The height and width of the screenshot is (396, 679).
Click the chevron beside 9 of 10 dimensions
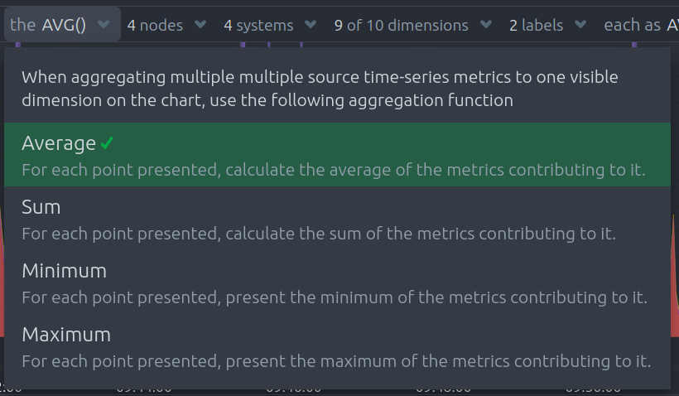pyautogui.click(x=486, y=25)
